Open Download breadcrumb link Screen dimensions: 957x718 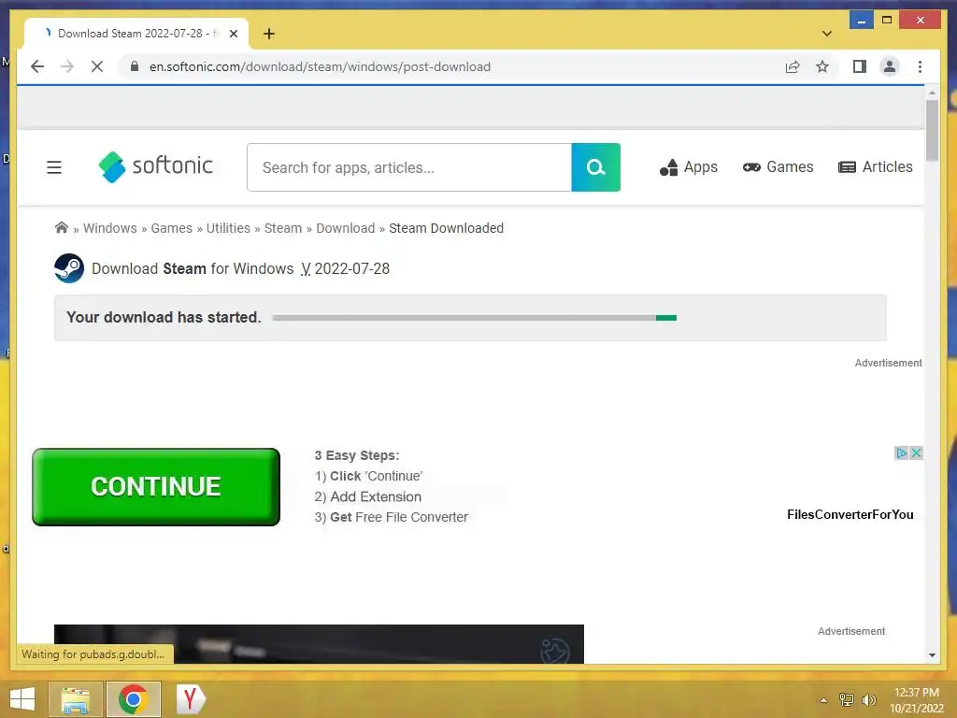[x=346, y=228]
